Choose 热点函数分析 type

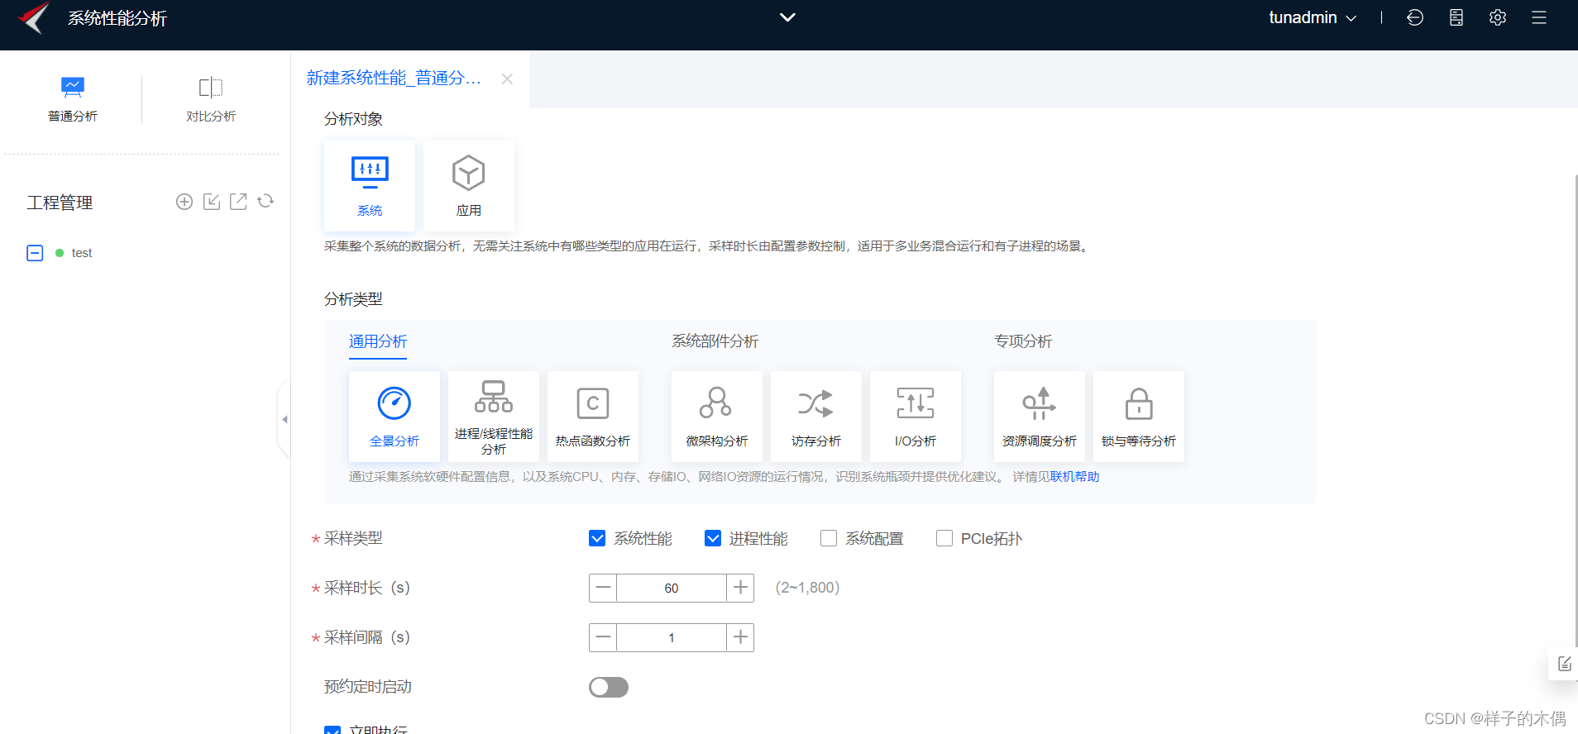(x=593, y=417)
